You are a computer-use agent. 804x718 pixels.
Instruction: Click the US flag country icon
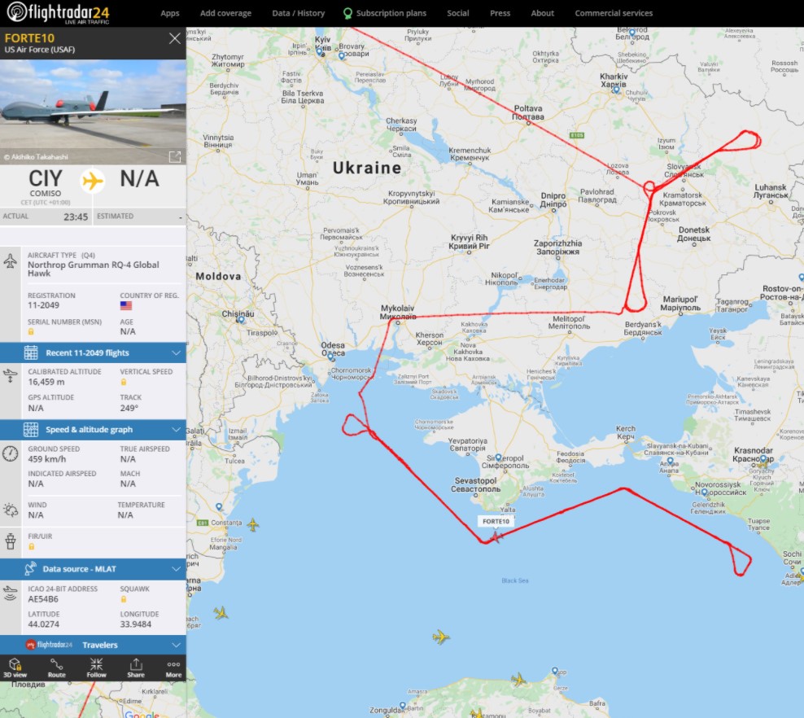(x=125, y=305)
